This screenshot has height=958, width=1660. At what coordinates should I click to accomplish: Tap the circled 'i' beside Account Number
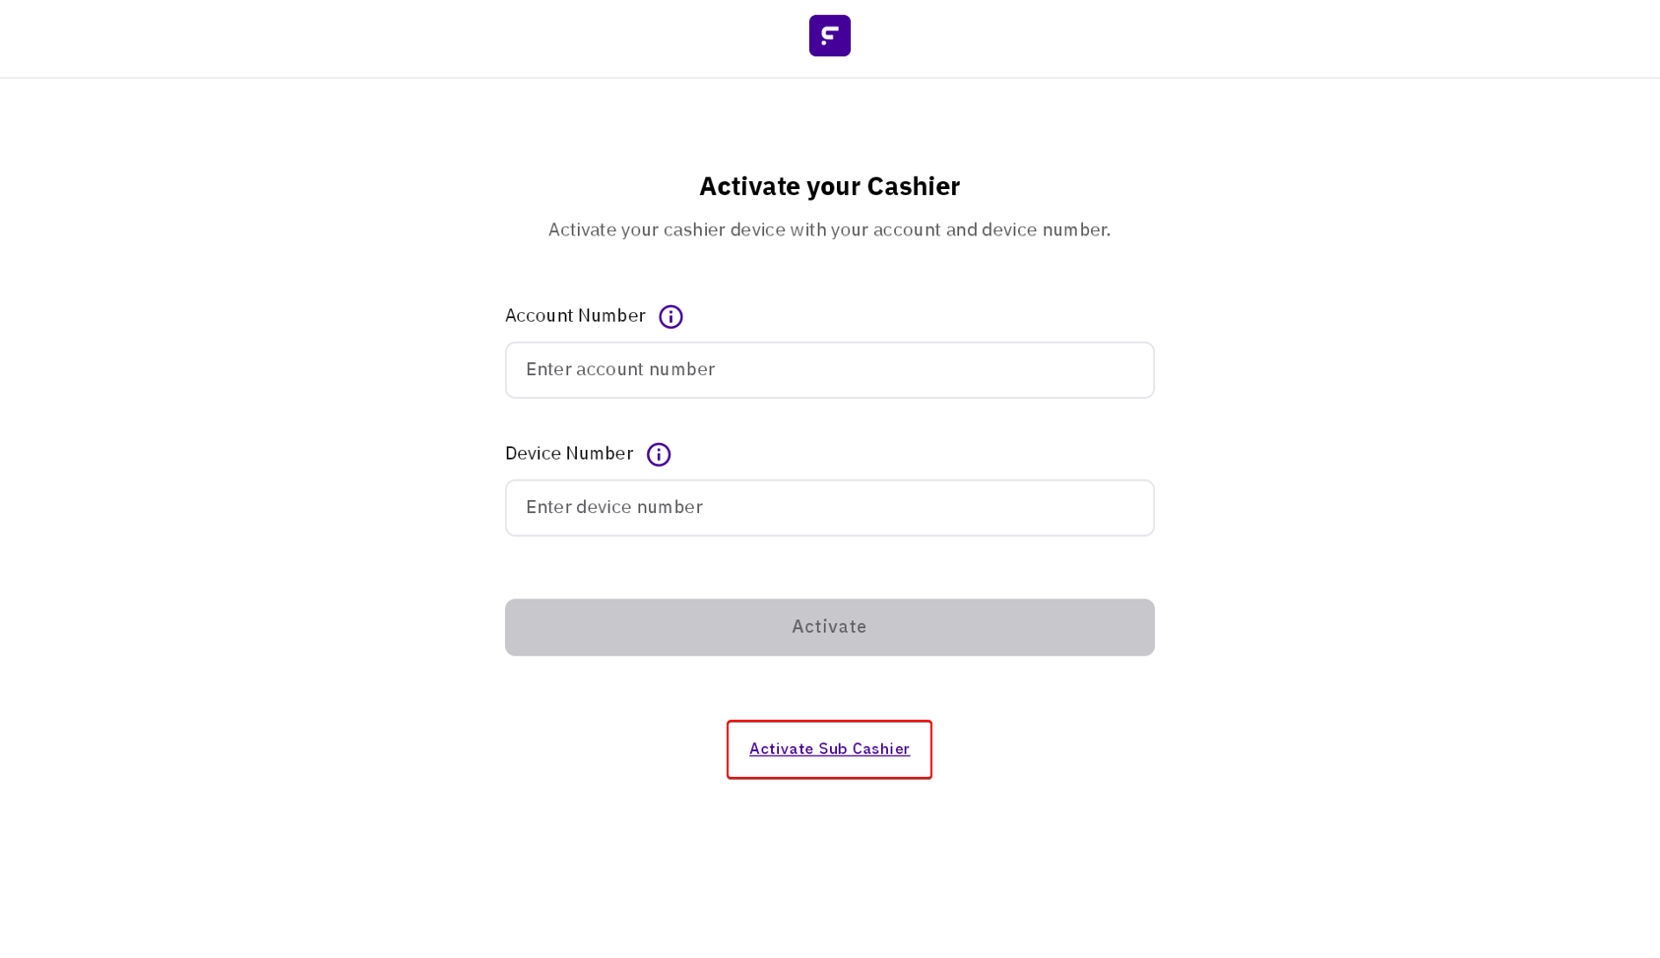(670, 317)
